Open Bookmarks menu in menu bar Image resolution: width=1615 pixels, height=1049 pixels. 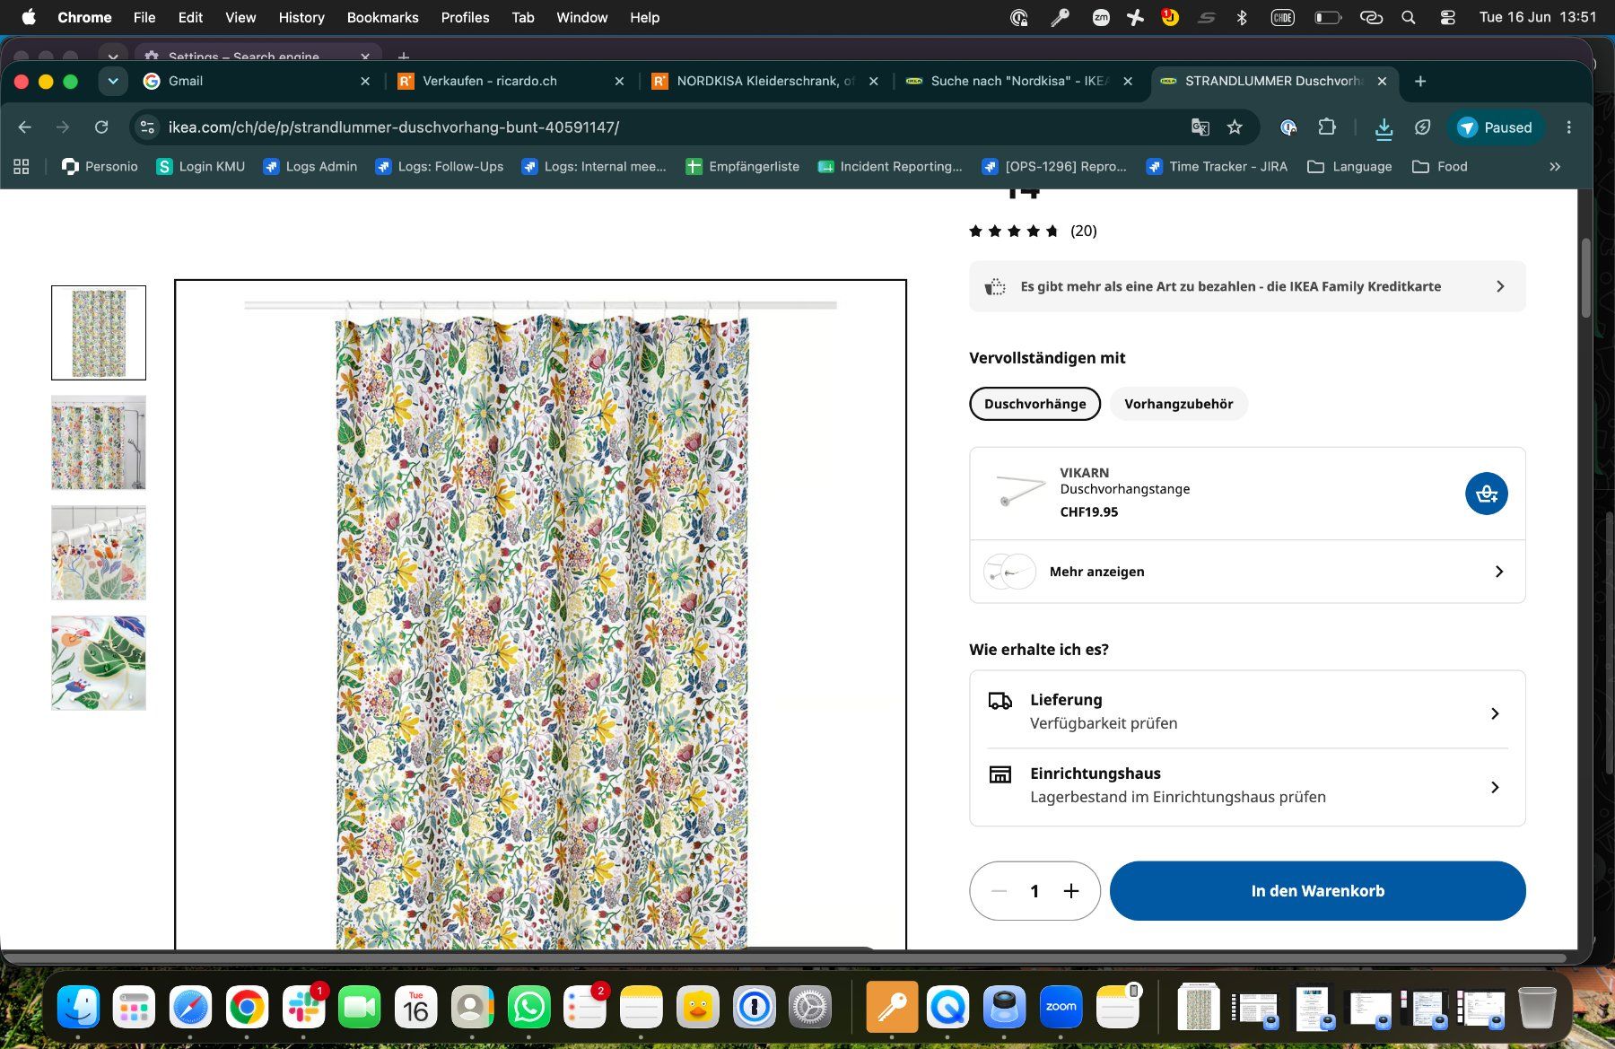click(382, 17)
